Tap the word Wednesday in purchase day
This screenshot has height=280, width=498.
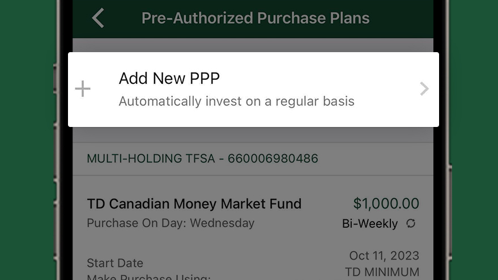point(222,223)
